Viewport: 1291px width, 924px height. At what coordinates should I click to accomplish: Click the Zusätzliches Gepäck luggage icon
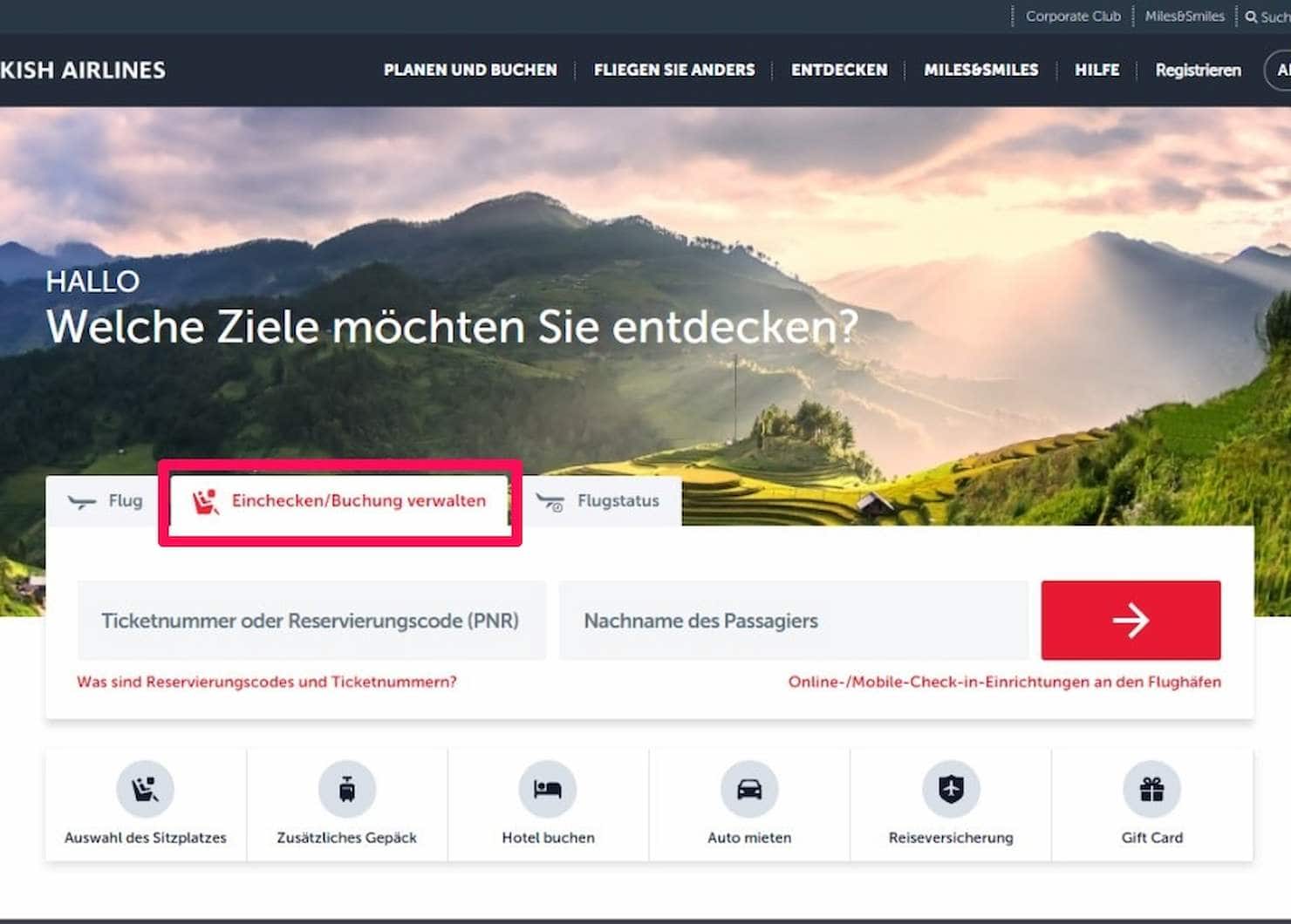click(x=346, y=789)
